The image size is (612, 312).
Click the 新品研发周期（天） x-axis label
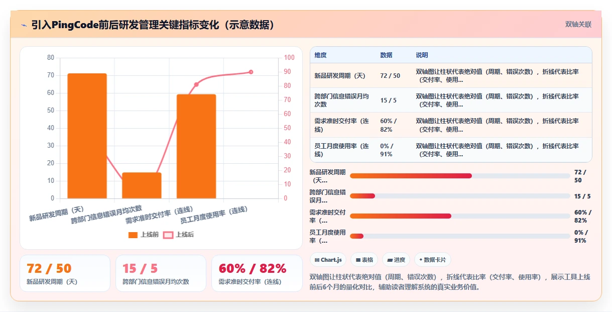click(56, 214)
